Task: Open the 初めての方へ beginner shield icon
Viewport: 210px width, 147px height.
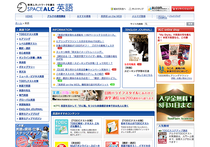Action: point(112,9)
